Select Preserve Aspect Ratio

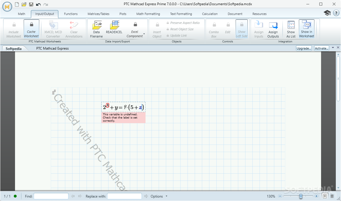183,23
